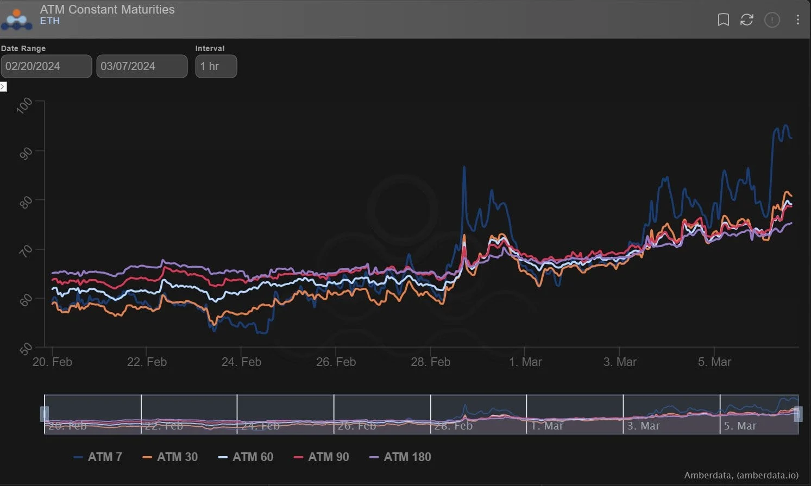Click the Amberdata (amberdata.io) credit link
The width and height of the screenshot is (811, 486).
pyautogui.click(x=741, y=475)
